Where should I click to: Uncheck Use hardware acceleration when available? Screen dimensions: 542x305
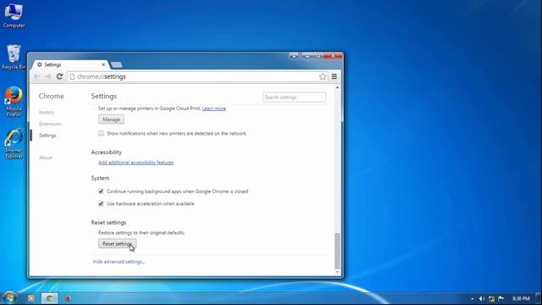click(x=101, y=203)
